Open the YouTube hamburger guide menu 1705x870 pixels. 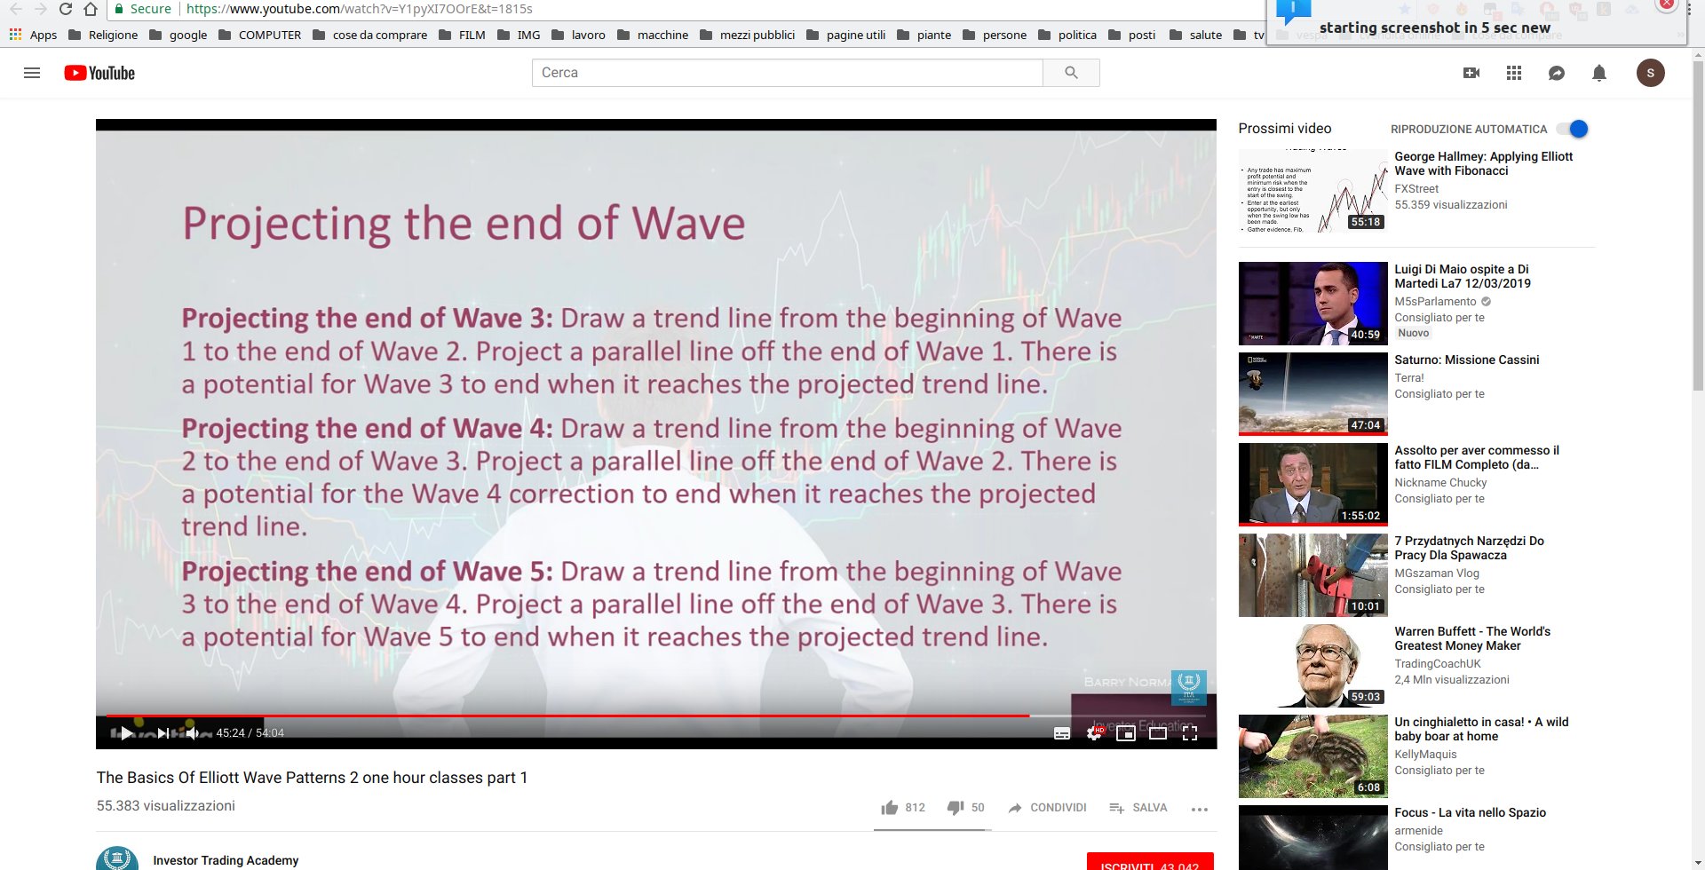(32, 73)
